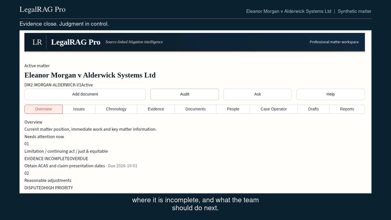Select the Overview tab
The width and height of the screenshot is (391, 220).
pos(43,109)
